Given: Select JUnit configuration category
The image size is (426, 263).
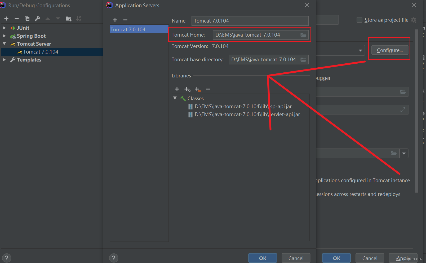Looking at the screenshot, I should click(23, 28).
